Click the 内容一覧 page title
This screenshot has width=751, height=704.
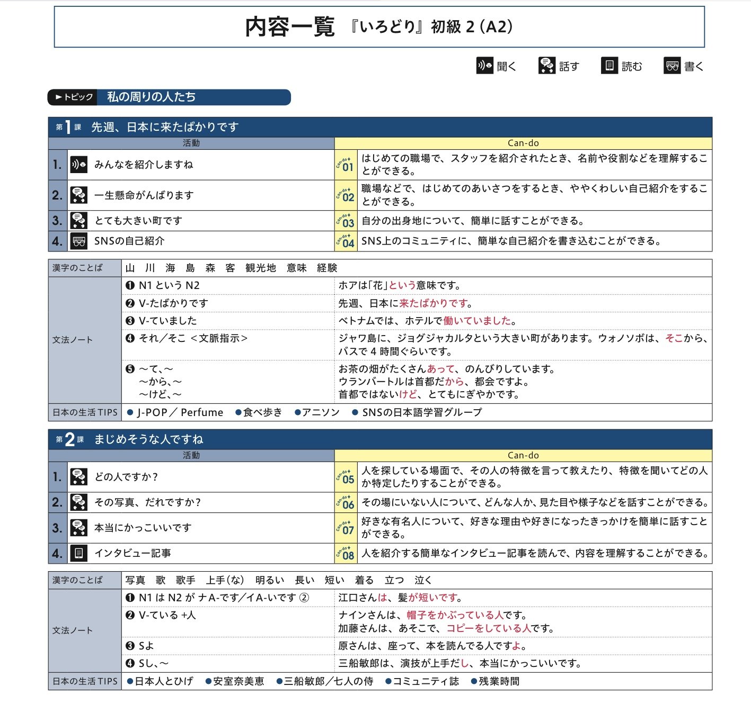point(289,27)
